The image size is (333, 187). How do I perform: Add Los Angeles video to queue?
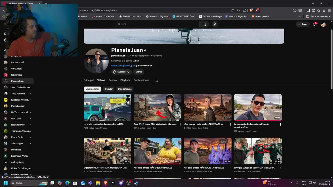[128, 102]
